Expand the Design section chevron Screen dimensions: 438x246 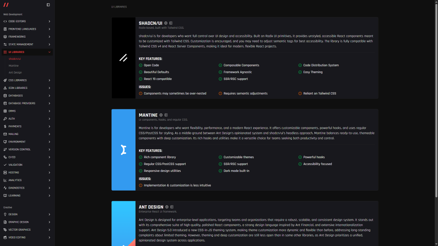point(49,214)
